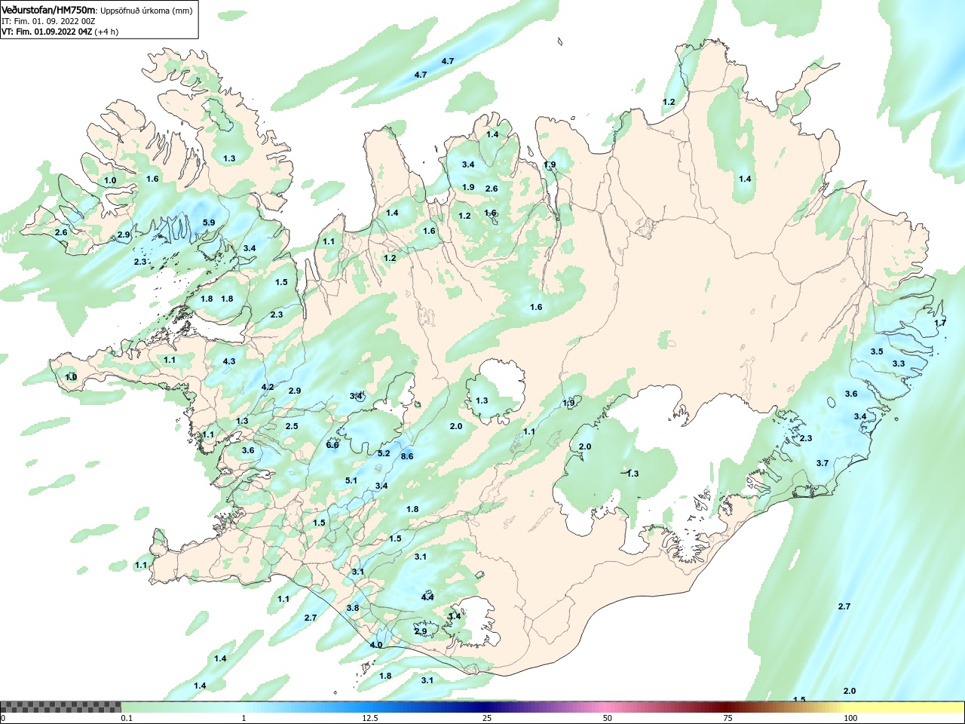This screenshot has width=965, height=724.
Task: Click the 75 tick label on the legend
Action: pyautogui.click(x=728, y=719)
